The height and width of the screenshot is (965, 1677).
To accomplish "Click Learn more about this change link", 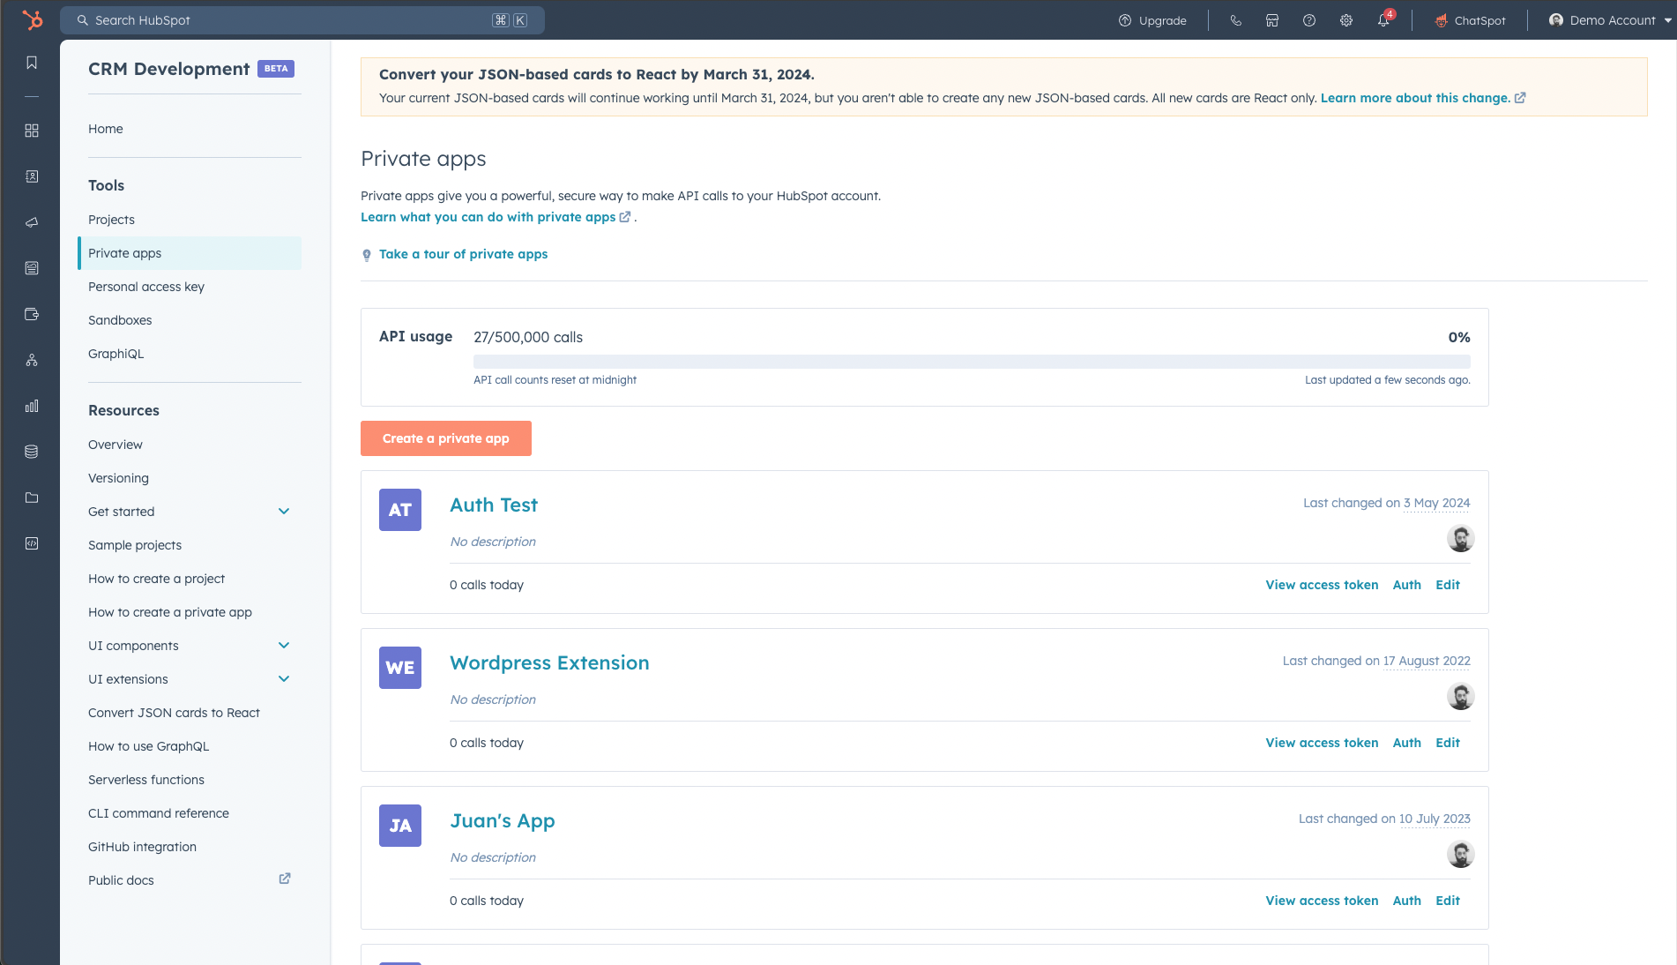I will click(1415, 98).
